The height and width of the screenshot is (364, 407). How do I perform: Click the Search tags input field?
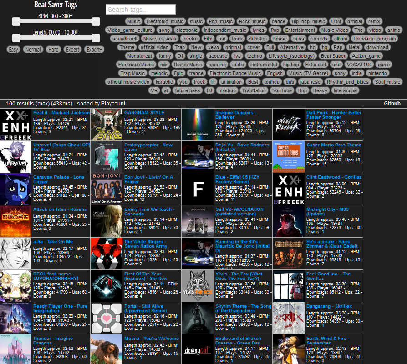pyautogui.click(x=140, y=10)
